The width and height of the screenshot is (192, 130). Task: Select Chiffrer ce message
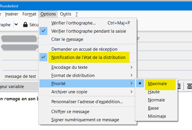coord(70,111)
